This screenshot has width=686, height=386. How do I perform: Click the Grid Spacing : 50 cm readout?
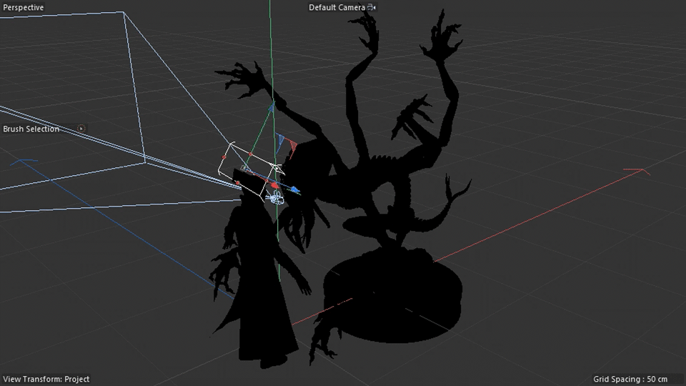pyautogui.click(x=630, y=379)
